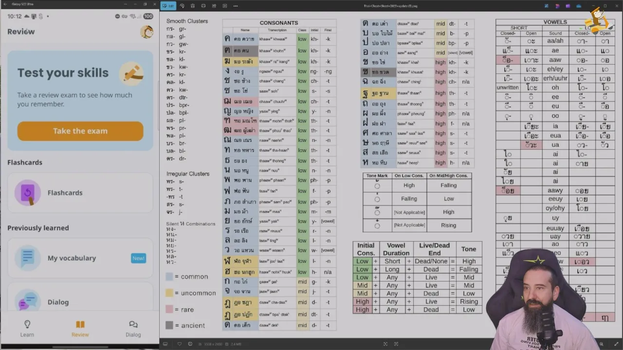The height and width of the screenshot is (350, 623).
Task: Switch to the Dialog bottom tab
Action: [x=133, y=329]
